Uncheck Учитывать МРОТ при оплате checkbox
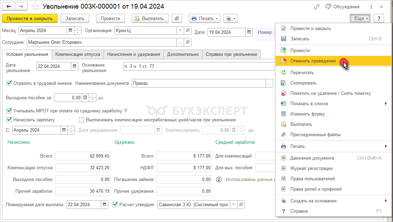This screenshot has height=222, width=393. pyautogui.click(x=9, y=111)
